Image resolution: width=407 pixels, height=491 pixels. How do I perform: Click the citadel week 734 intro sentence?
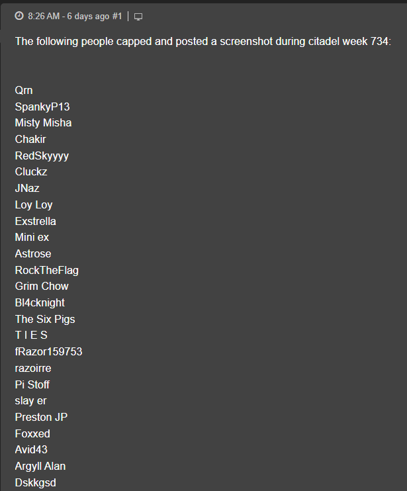[x=203, y=42]
